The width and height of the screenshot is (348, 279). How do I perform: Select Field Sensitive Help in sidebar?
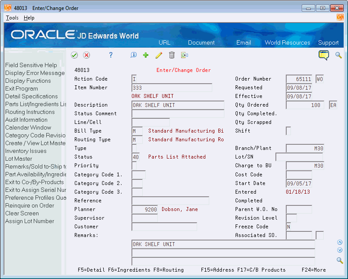click(x=31, y=65)
